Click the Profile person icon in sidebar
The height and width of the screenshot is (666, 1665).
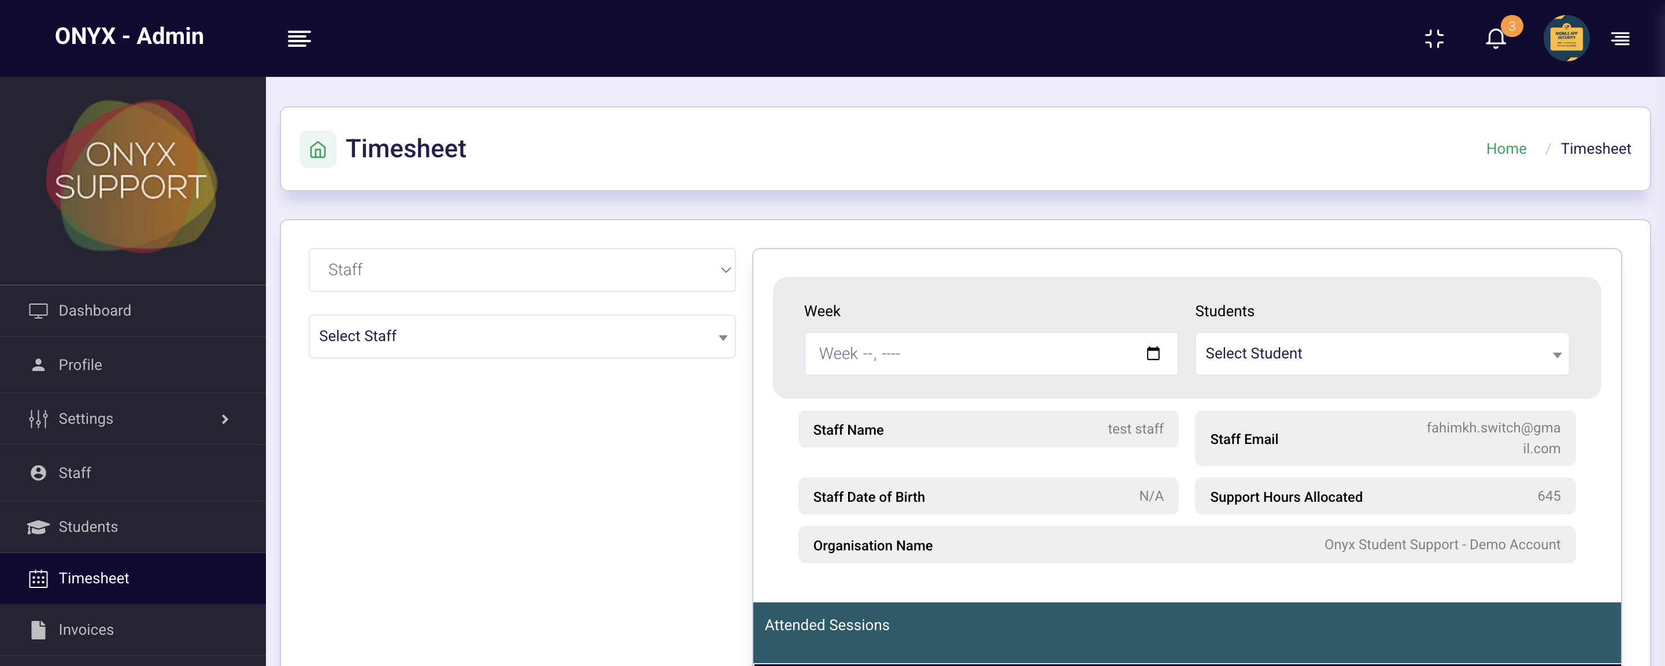point(39,365)
